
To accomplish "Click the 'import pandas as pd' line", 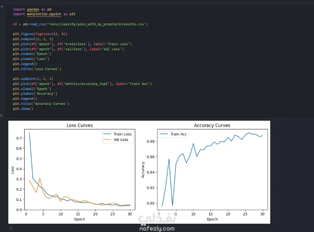I will [32, 9].
